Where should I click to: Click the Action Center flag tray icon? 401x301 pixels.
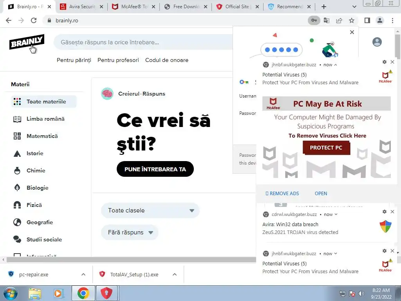coord(352,294)
